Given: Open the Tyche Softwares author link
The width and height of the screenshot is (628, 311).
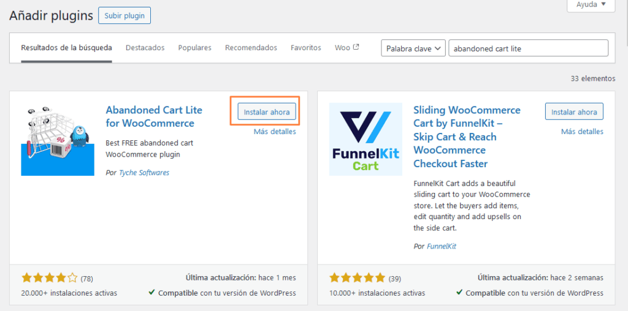Looking at the screenshot, I should tap(144, 173).
